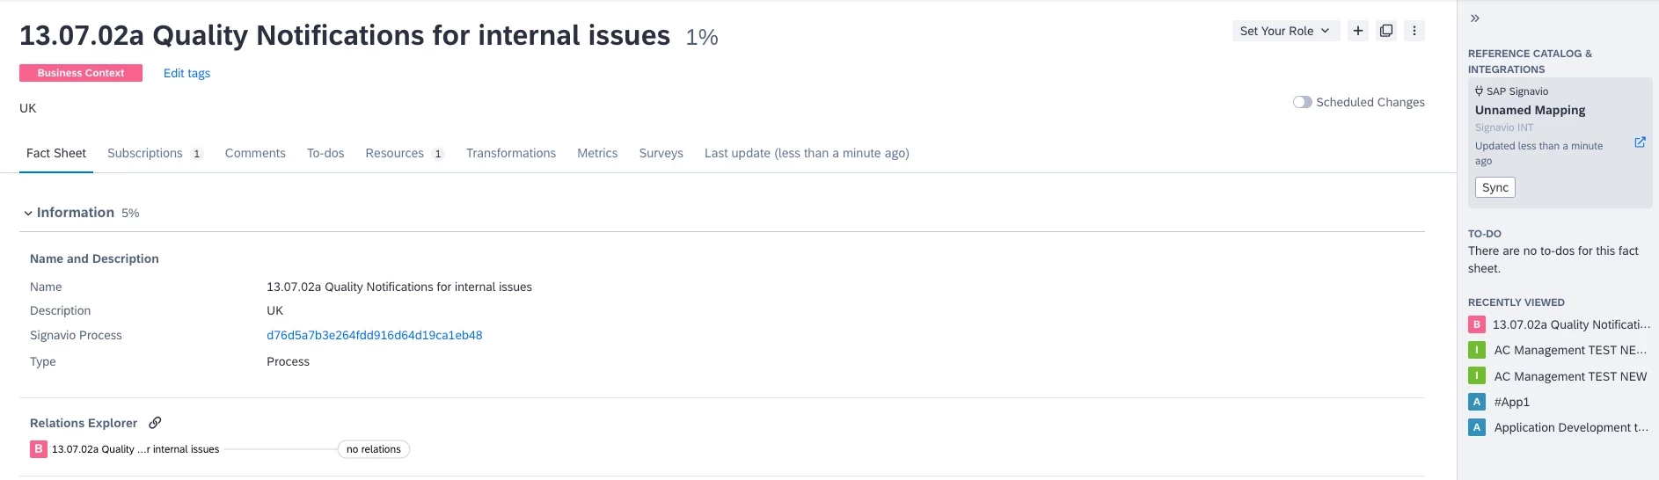This screenshot has width=1659, height=480.
Task: Click pink B icon in Relations Explorer
Action: 39,449
